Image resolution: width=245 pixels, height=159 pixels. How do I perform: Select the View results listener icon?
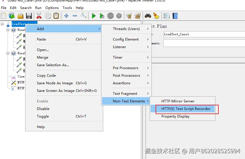tap(13, 76)
